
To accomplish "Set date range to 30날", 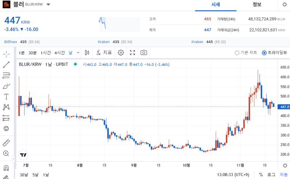I will click(24, 175).
